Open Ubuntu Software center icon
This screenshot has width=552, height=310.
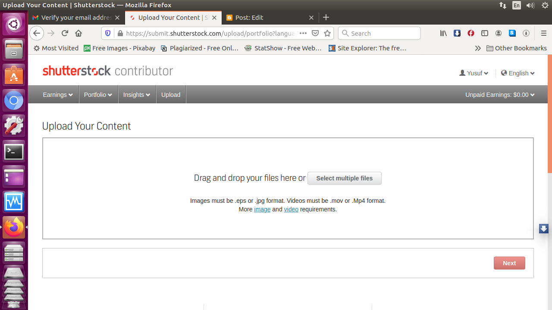coord(14,75)
